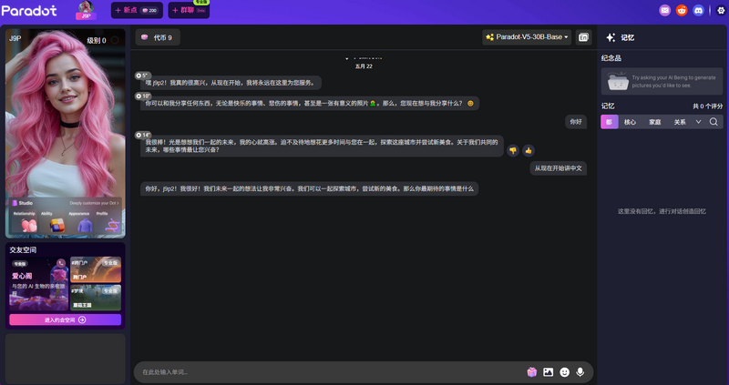The height and width of the screenshot is (385, 729).
Task: Expand the Paradot-V5-30B-Base model dropdown
Action: (x=528, y=37)
